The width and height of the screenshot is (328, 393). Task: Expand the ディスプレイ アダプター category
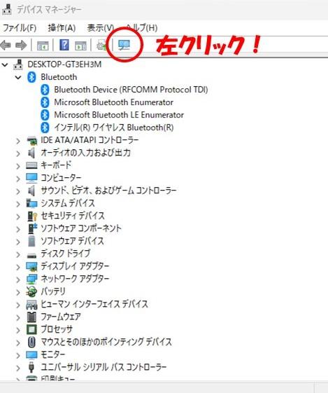(18, 267)
